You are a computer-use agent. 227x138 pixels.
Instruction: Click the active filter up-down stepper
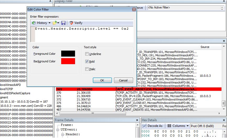[222, 8]
